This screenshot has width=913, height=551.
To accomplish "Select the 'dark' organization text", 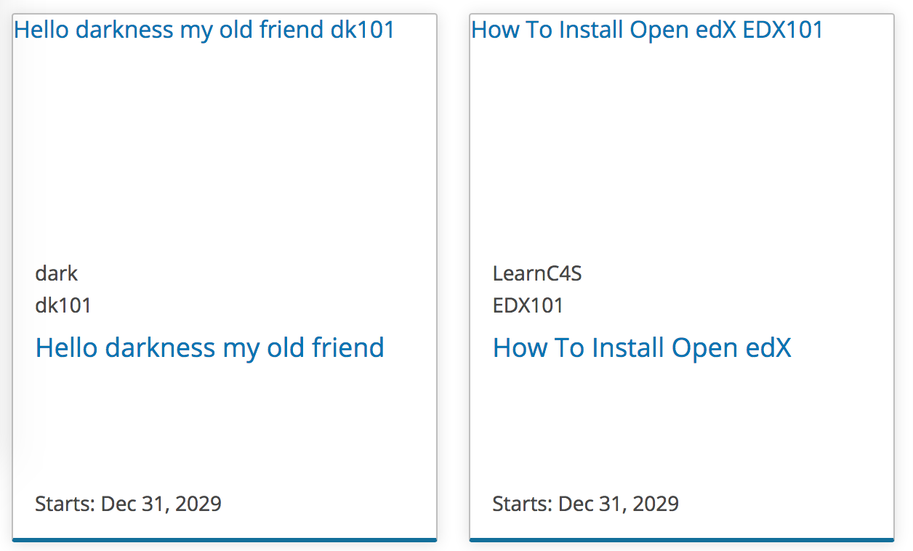I will tap(56, 273).
